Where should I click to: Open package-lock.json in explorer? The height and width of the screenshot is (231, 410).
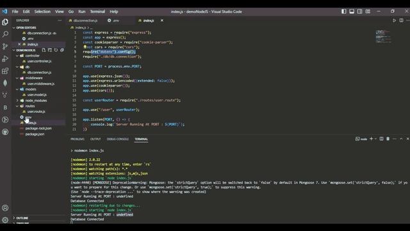38,128
